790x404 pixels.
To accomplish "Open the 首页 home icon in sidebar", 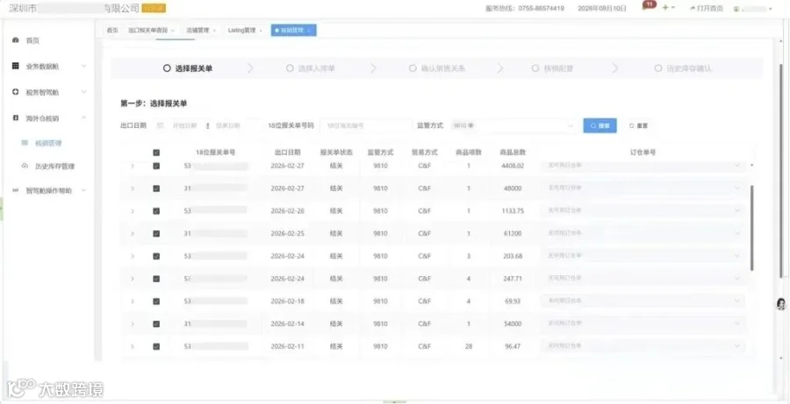I will coord(15,39).
